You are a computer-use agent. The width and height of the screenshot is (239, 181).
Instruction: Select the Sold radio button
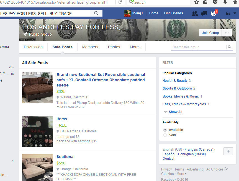point(165,135)
